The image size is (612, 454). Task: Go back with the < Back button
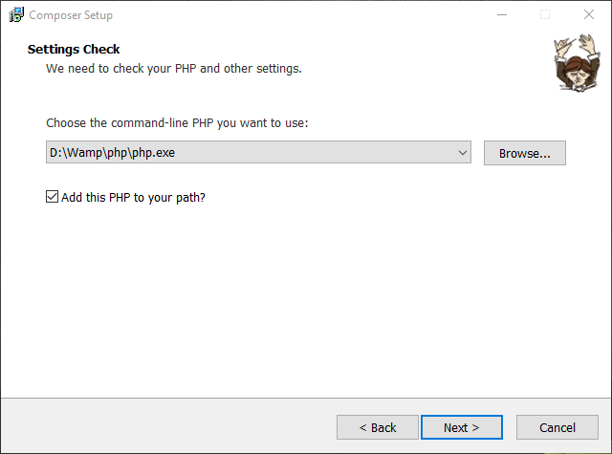pyautogui.click(x=378, y=427)
